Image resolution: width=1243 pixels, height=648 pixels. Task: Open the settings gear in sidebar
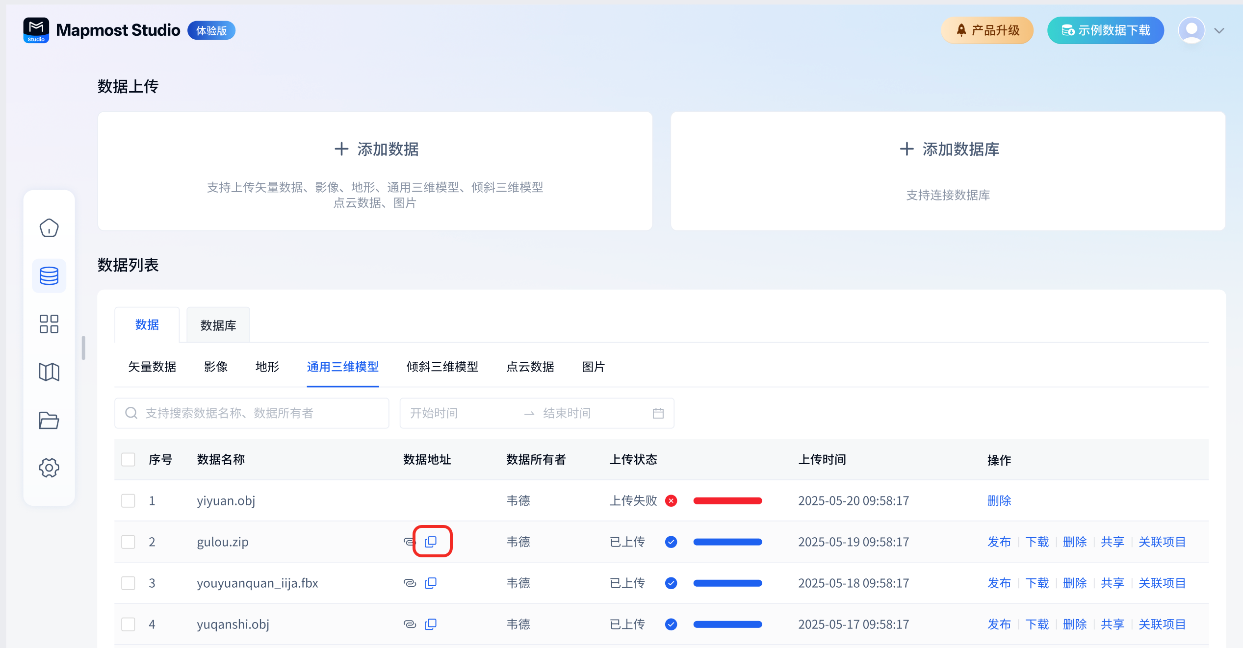(x=49, y=468)
